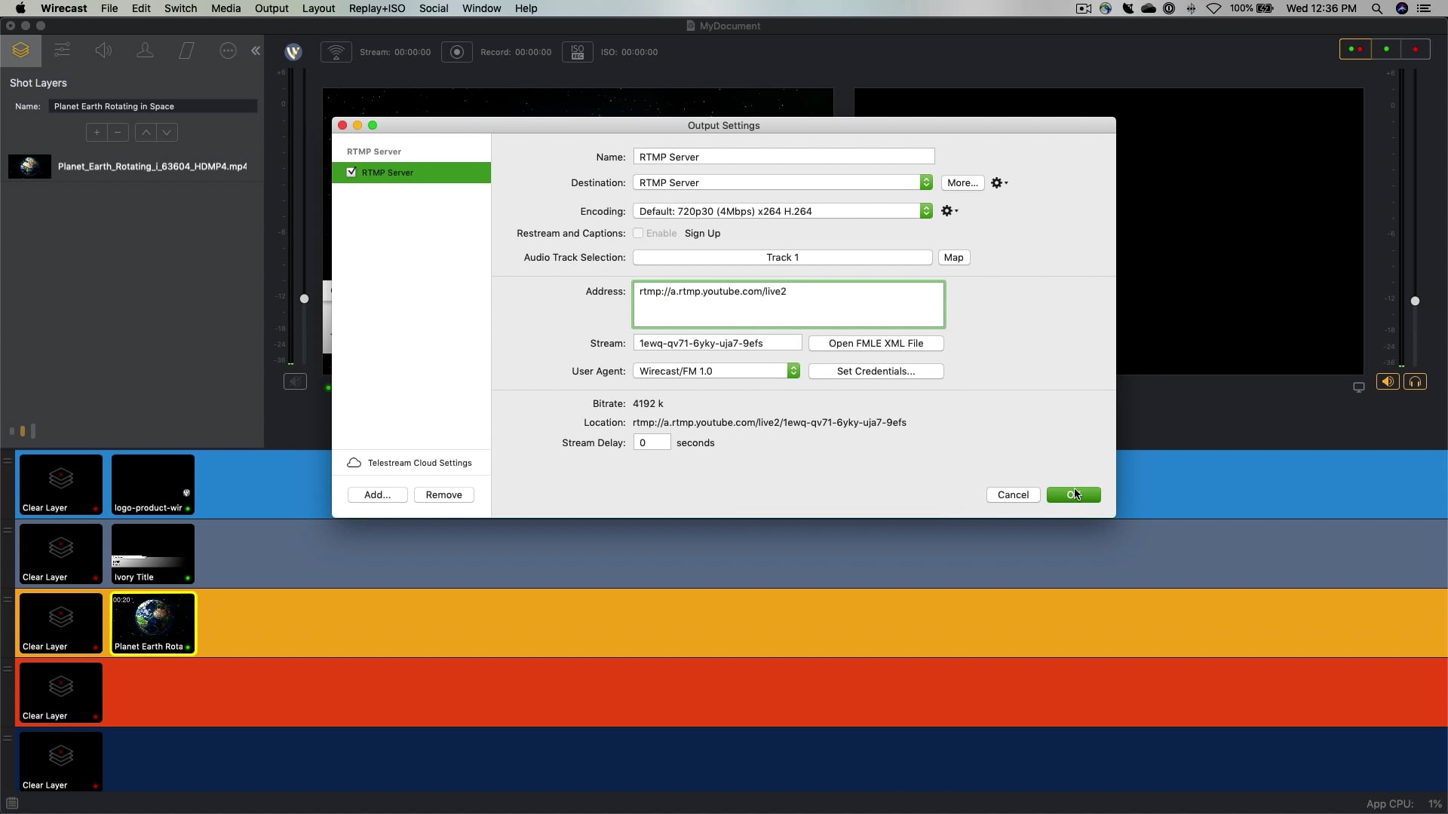Remove a shot layer with minus button

click(118, 133)
